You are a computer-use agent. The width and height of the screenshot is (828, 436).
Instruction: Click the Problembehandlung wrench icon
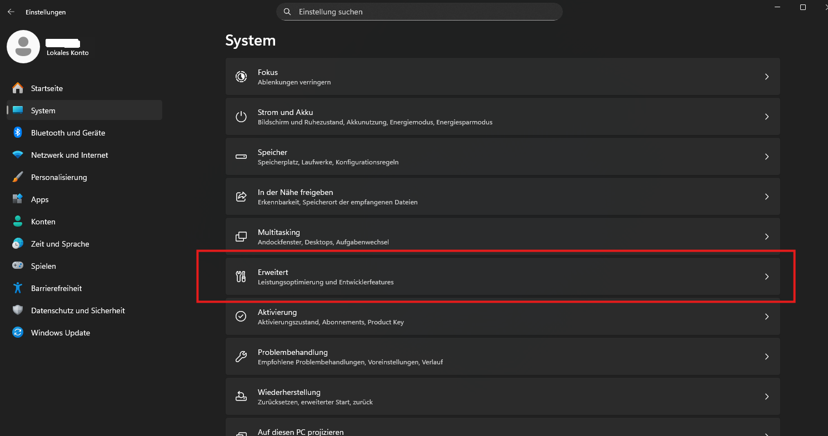pos(241,357)
